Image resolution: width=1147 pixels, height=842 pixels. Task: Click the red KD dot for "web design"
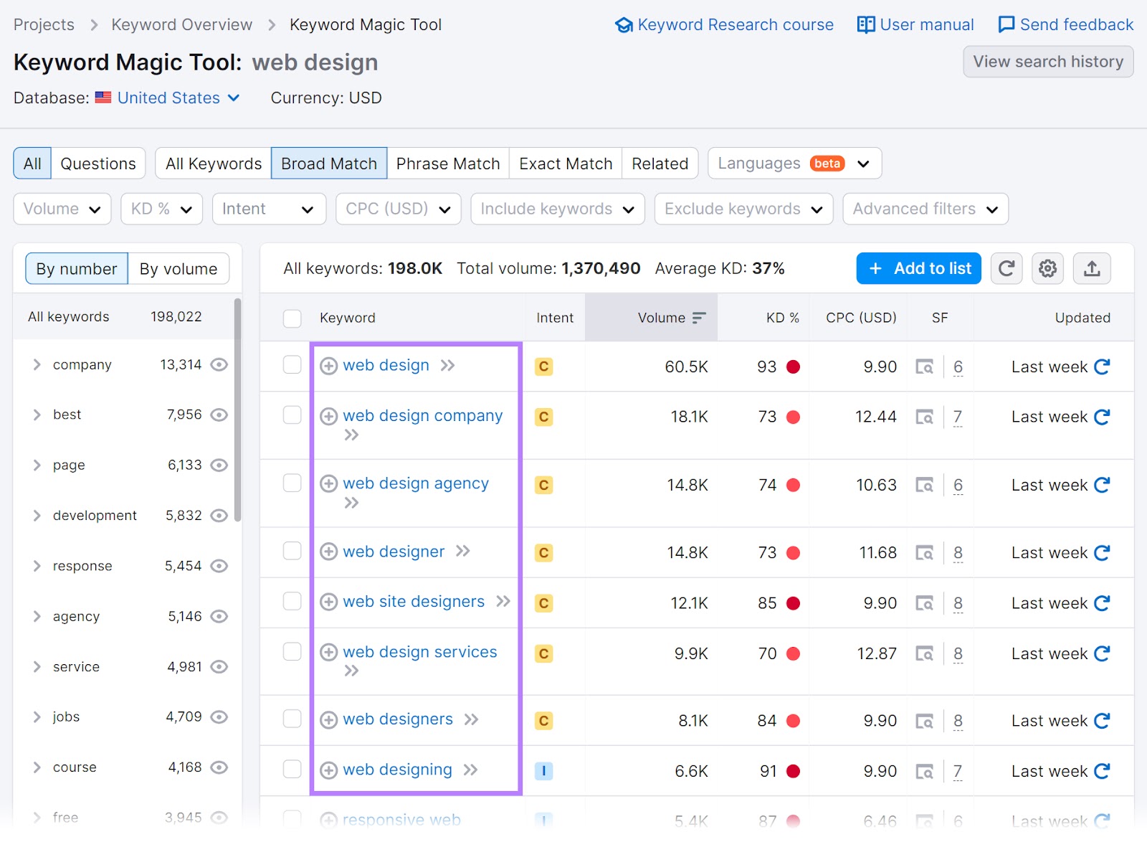pyautogui.click(x=793, y=366)
